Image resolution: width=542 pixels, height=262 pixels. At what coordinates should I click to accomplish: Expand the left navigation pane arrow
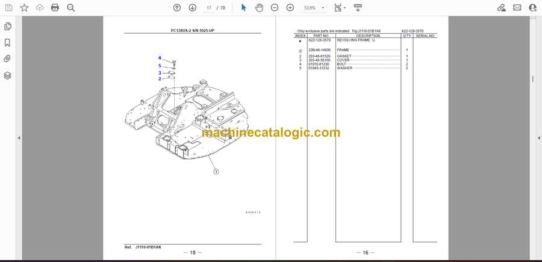tap(19, 138)
